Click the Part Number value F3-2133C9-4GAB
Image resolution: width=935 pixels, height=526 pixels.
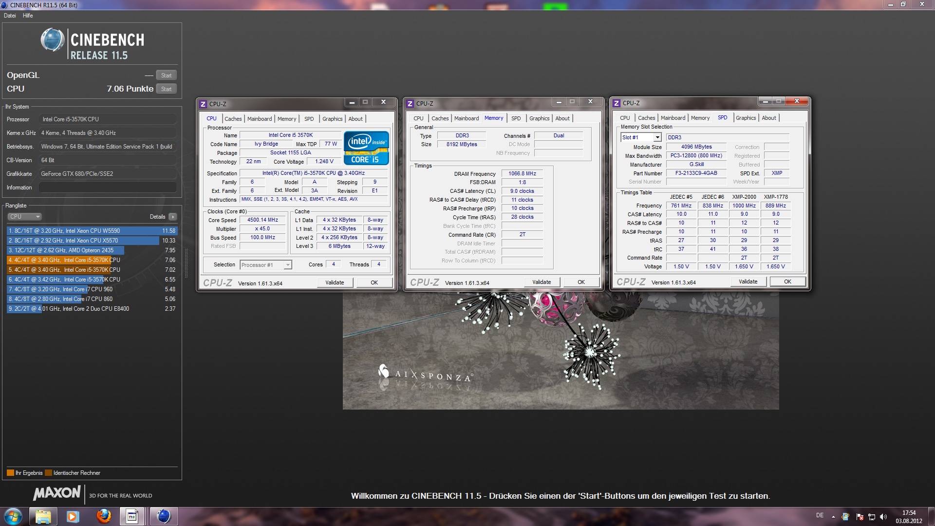click(696, 173)
